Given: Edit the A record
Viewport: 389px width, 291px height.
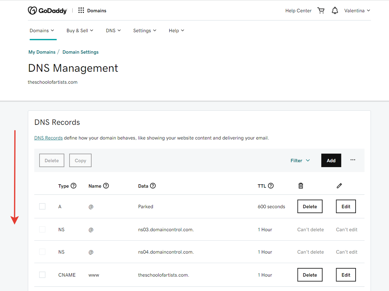Looking at the screenshot, I should tap(346, 206).
